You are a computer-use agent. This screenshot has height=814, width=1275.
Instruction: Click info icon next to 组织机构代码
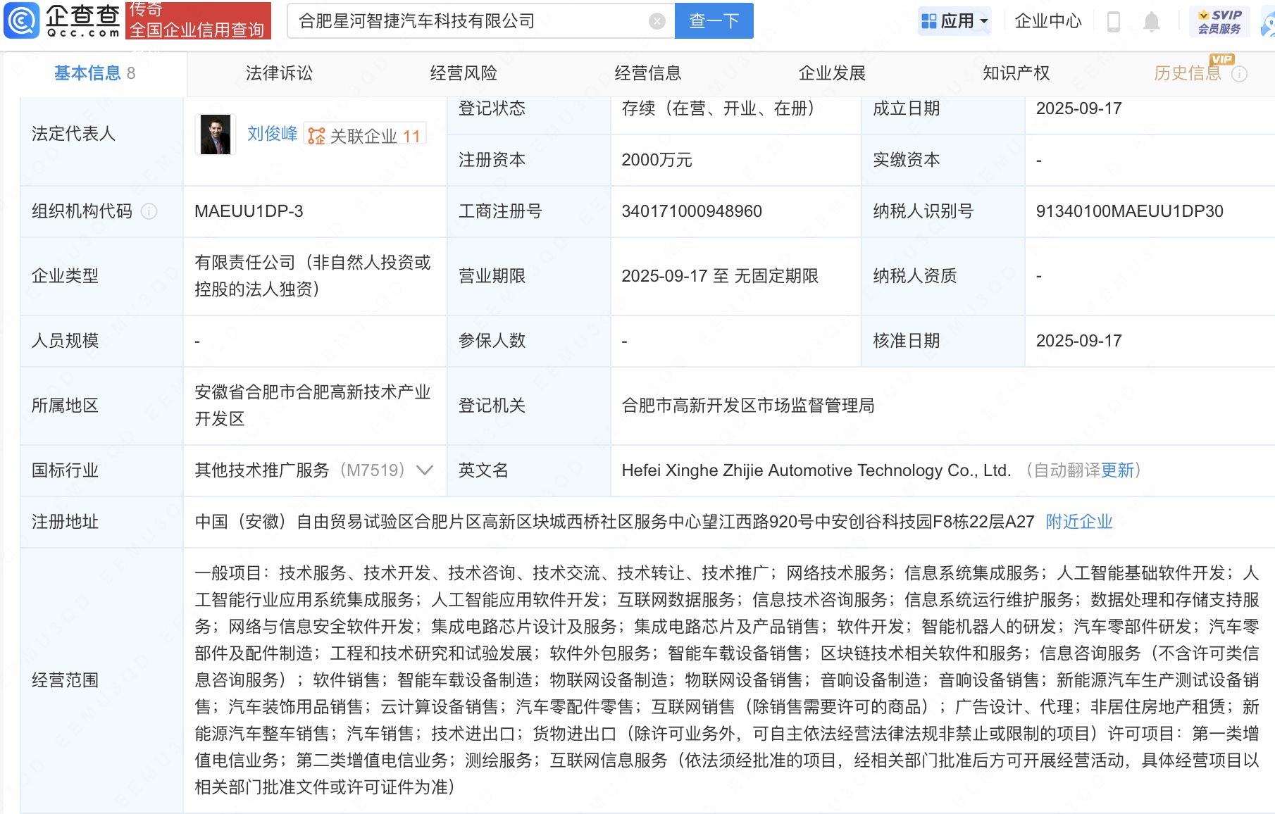coord(149,211)
